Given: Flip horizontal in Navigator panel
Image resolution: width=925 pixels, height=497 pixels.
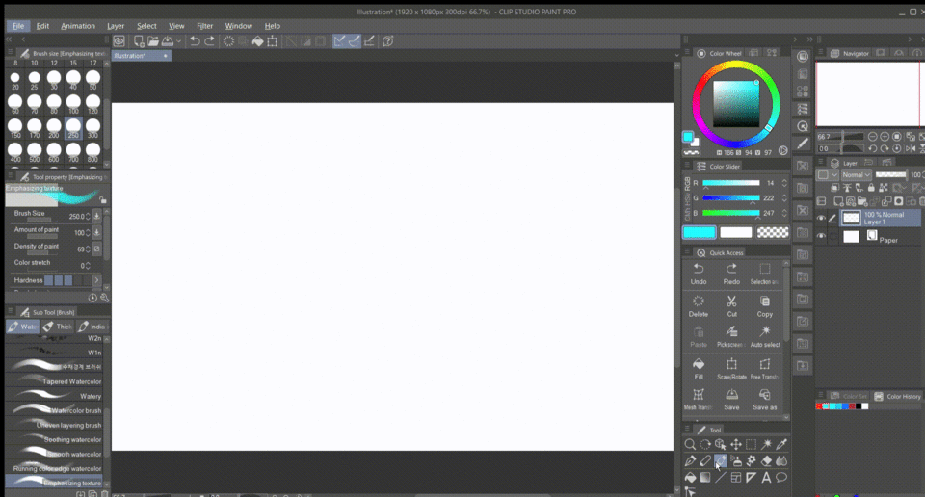Looking at the screenshot, I should tap(911, 148).
